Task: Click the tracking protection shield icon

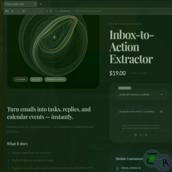Action: [46, 11]
